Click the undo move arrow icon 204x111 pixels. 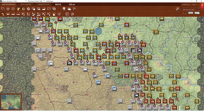(72, 14)
